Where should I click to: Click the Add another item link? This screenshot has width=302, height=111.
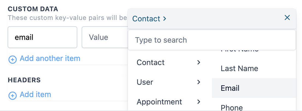pyautogui.click(x=50, y=58)
